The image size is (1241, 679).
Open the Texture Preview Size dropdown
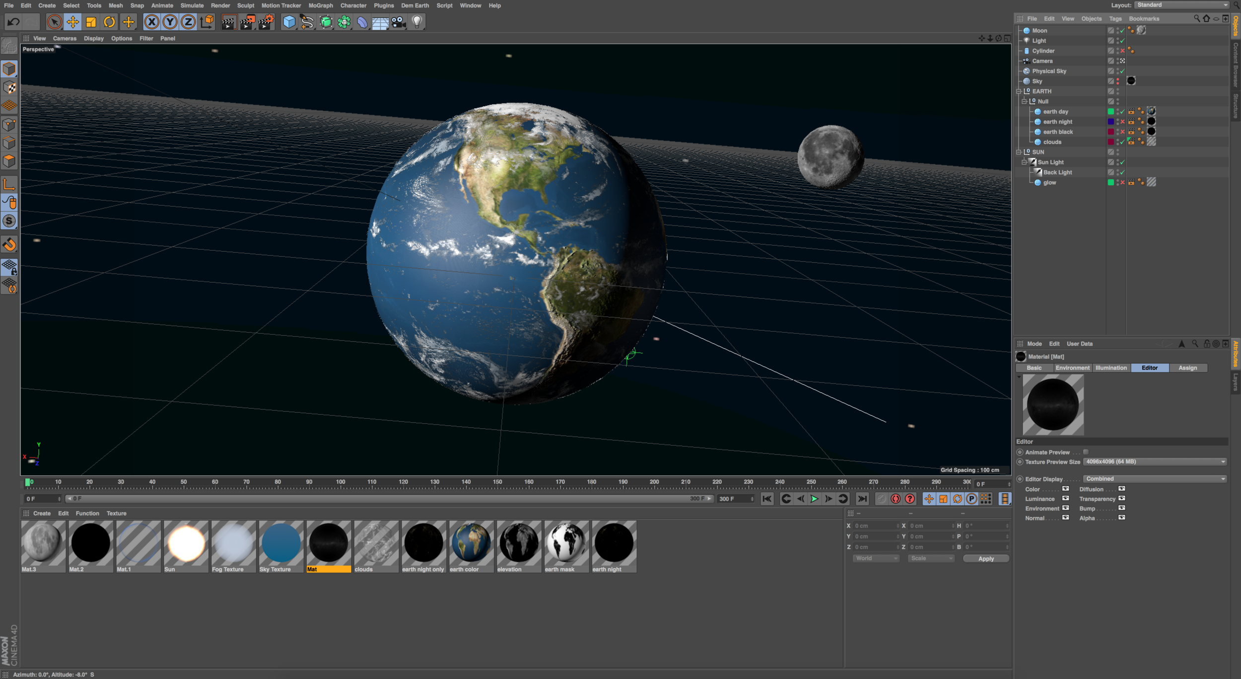coord(1154,462)
